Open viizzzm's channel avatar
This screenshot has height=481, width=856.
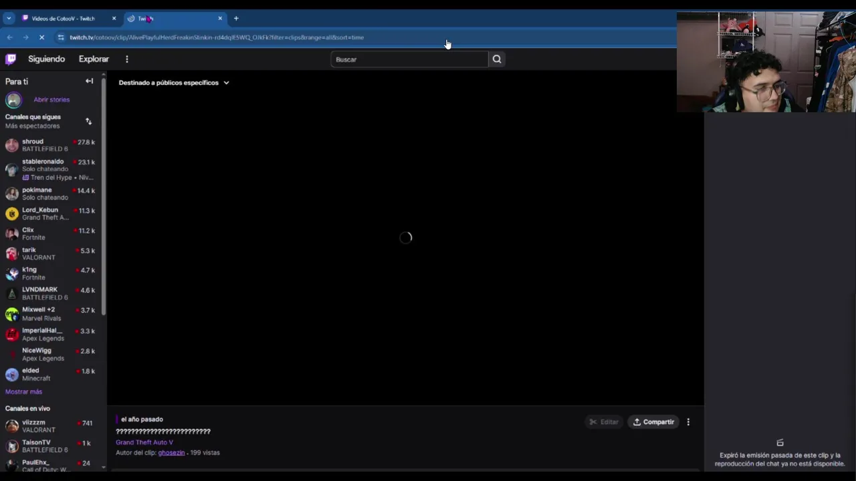12,426
